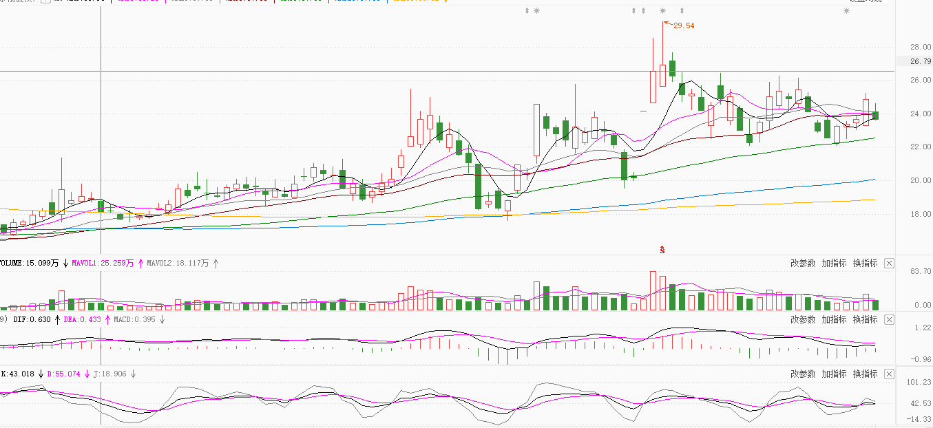Click 改参数 in the KDJ panel
This screenshot has width=933, height=428.
tap(803, 374)
